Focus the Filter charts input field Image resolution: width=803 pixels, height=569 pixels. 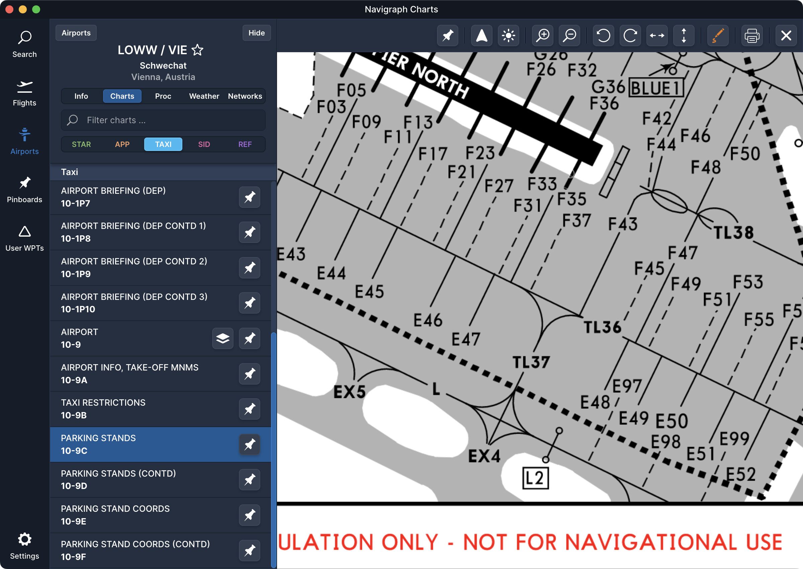point(163,120)
